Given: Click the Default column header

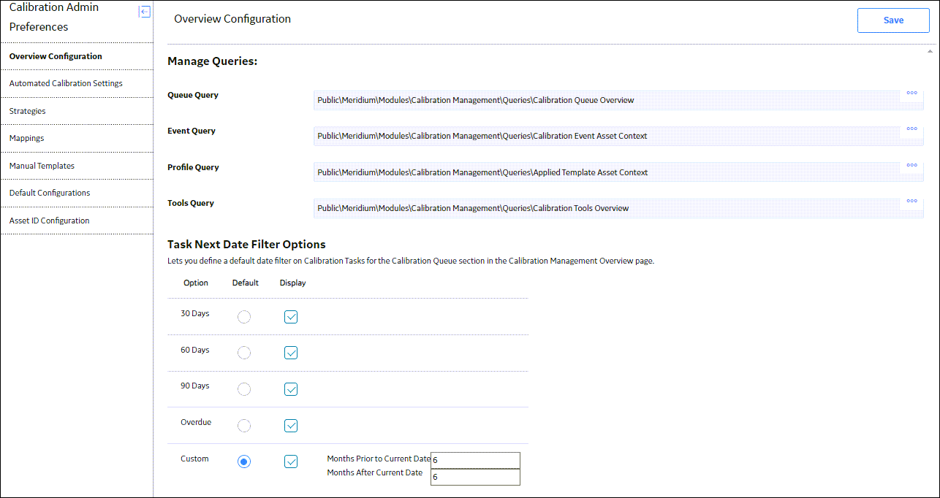Looking at the screenshot, I should [246, 283].
